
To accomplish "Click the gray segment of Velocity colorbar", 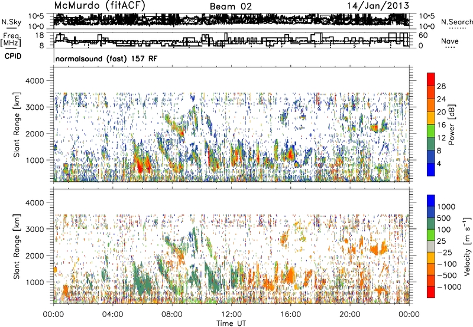I will tap(431, 246).
